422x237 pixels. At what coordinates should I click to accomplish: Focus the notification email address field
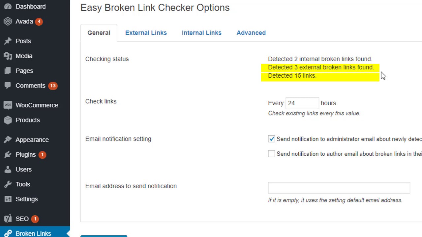339,188
